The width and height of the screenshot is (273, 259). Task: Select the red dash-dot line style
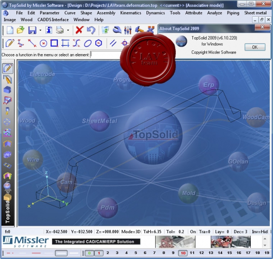click(10, 253)
